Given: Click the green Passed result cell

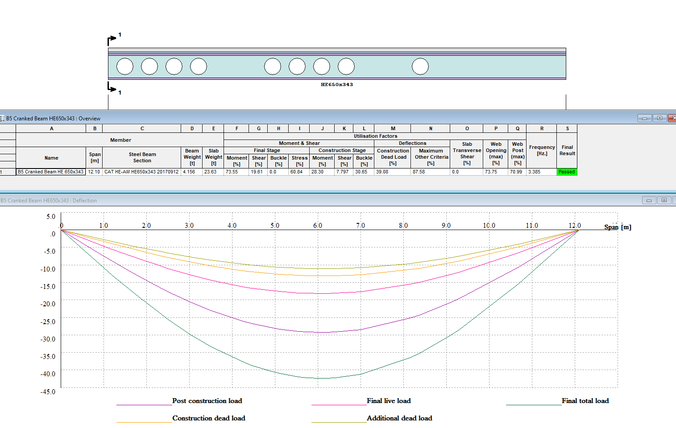Looking at the screenshot, I should pos(567,172).
